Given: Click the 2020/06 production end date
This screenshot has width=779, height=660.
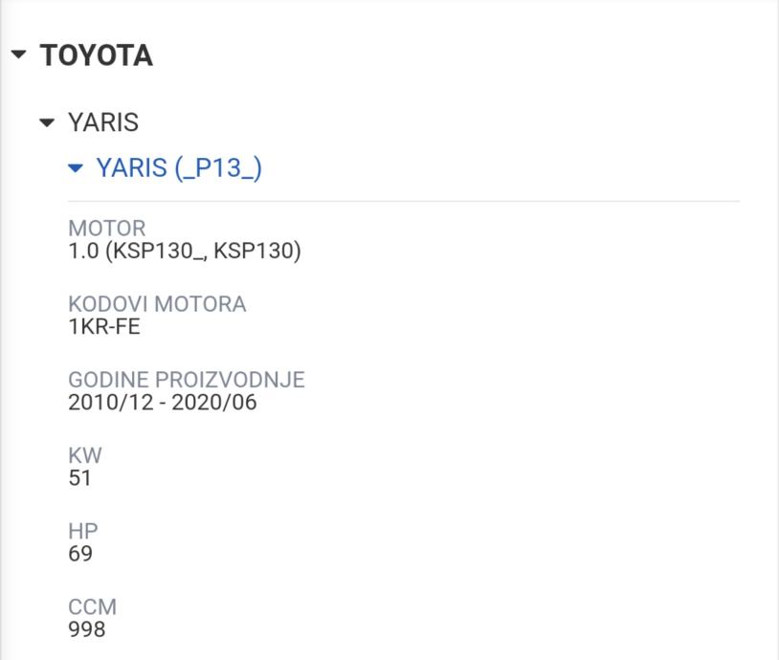Looking at the screenshot, I should click(x=219, y=402).
